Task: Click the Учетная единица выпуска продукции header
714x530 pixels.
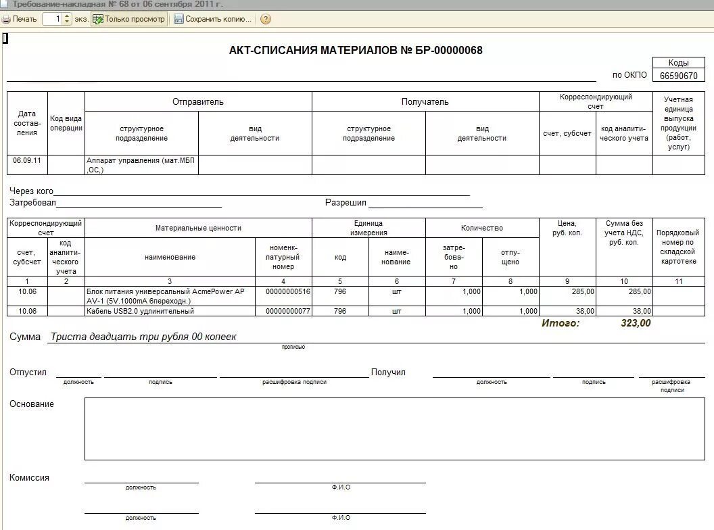Action: coord(678,124)
